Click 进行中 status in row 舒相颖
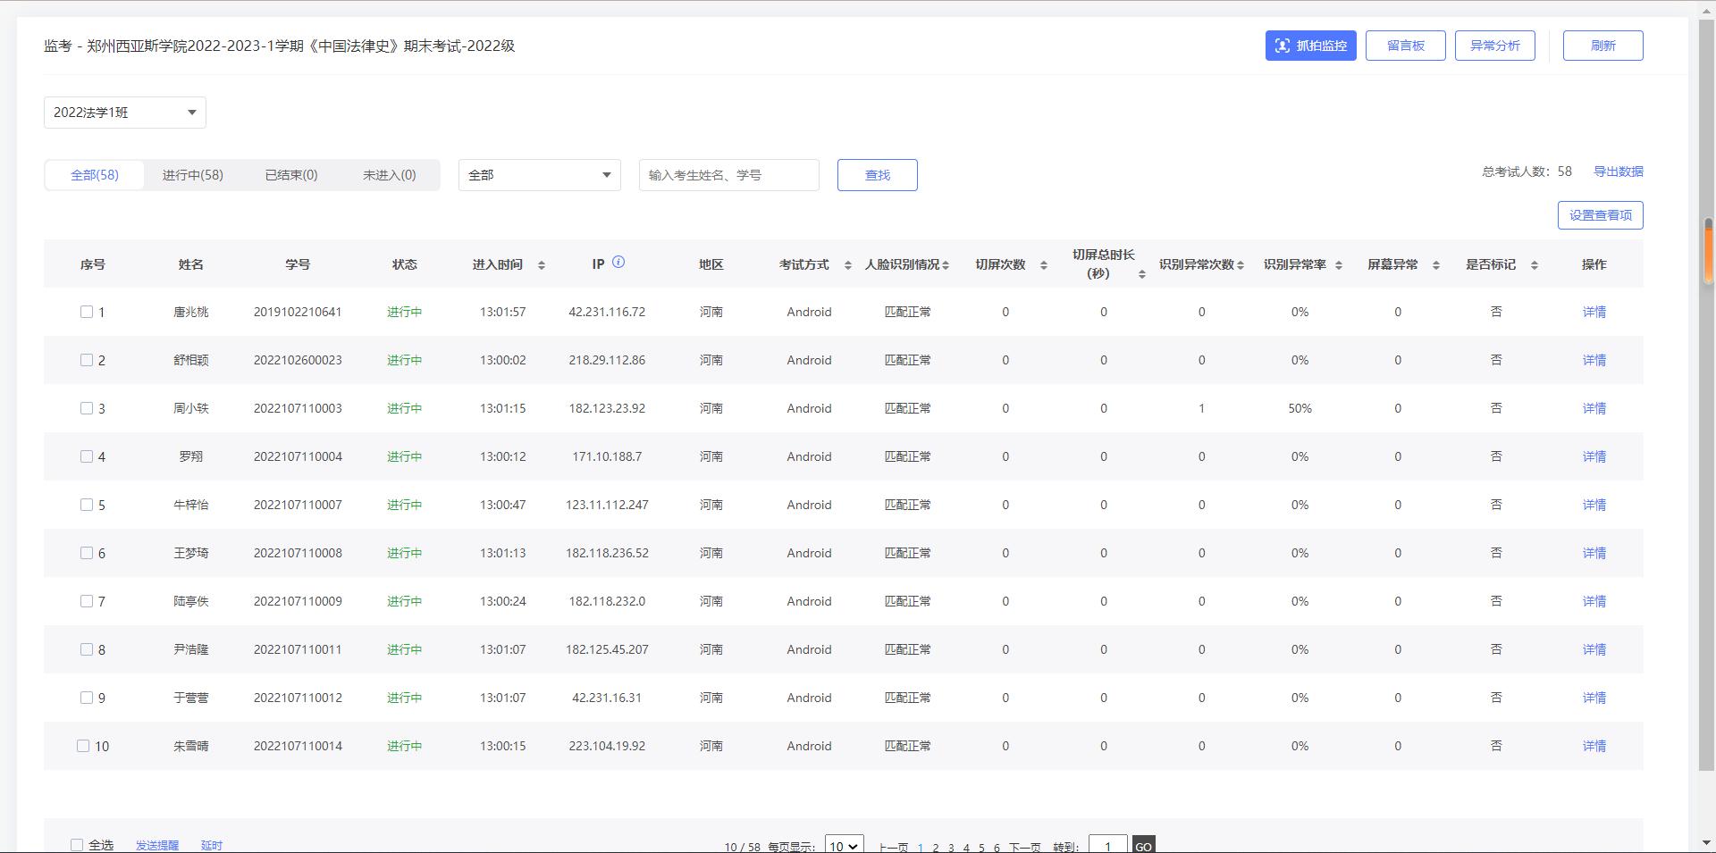Viewport: 1716px width, 853px height. pyautogui.click(x=405, y=360)
